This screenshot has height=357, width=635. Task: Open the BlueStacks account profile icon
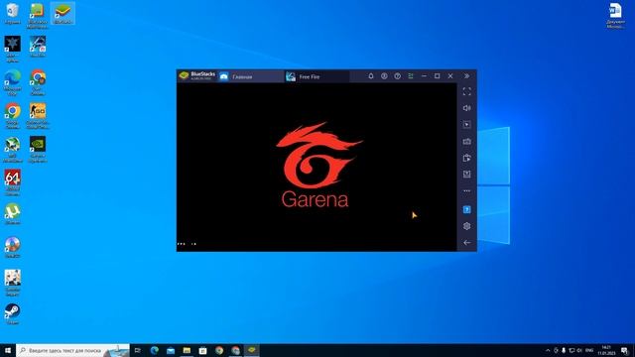384,76
